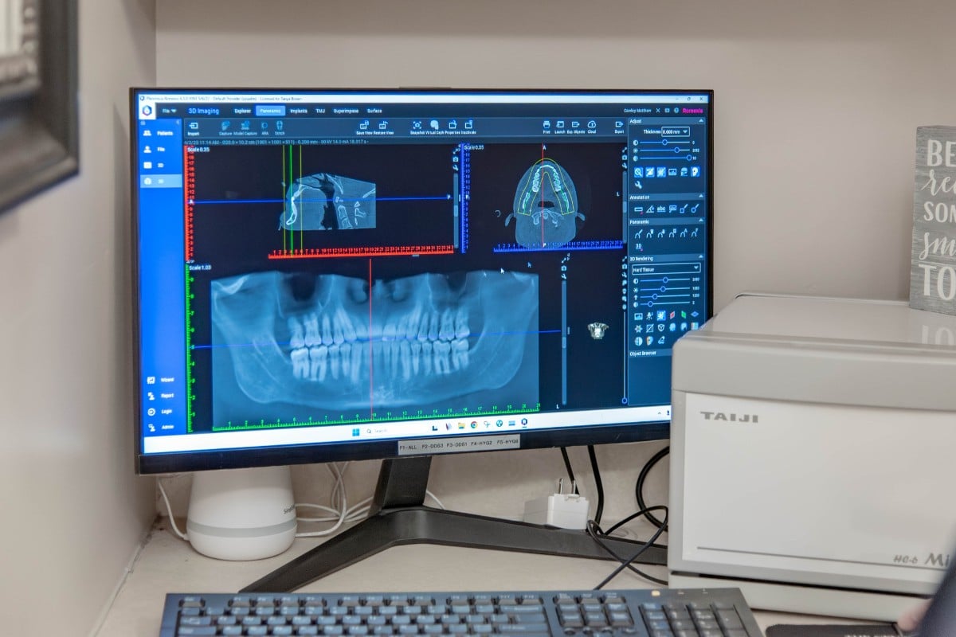
Task: Collapse the 3D Rendering panel
Action: pos(700,258)
